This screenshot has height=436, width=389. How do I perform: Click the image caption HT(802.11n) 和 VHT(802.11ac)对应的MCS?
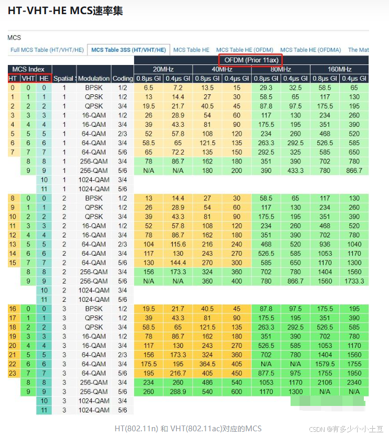188,429
